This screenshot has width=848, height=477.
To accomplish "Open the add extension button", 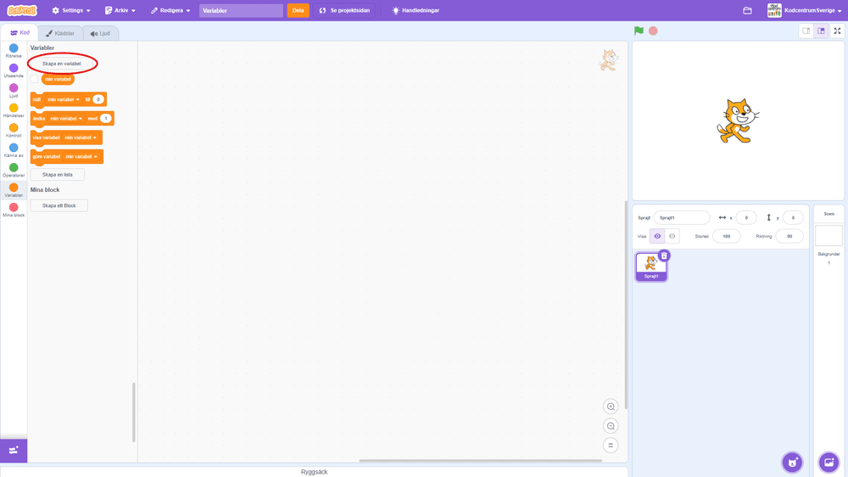I will pyautogui.click(x=14, y=451).
